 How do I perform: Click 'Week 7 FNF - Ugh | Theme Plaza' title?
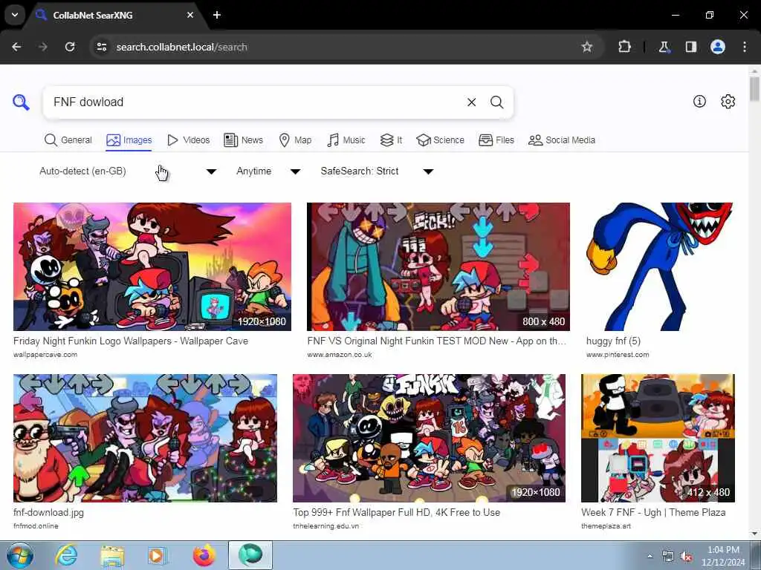(653, 512)
